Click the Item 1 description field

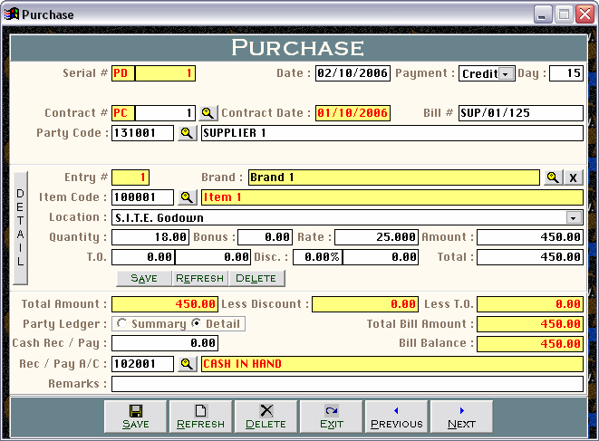point(392,197)
